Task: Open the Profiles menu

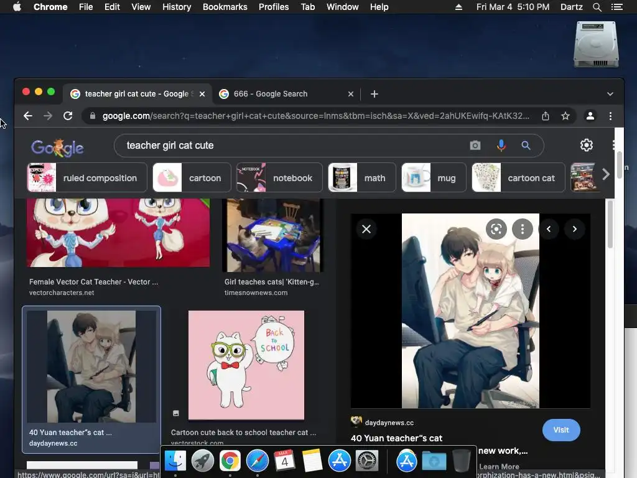Action: pyautogui.click(x=274, y=7)
